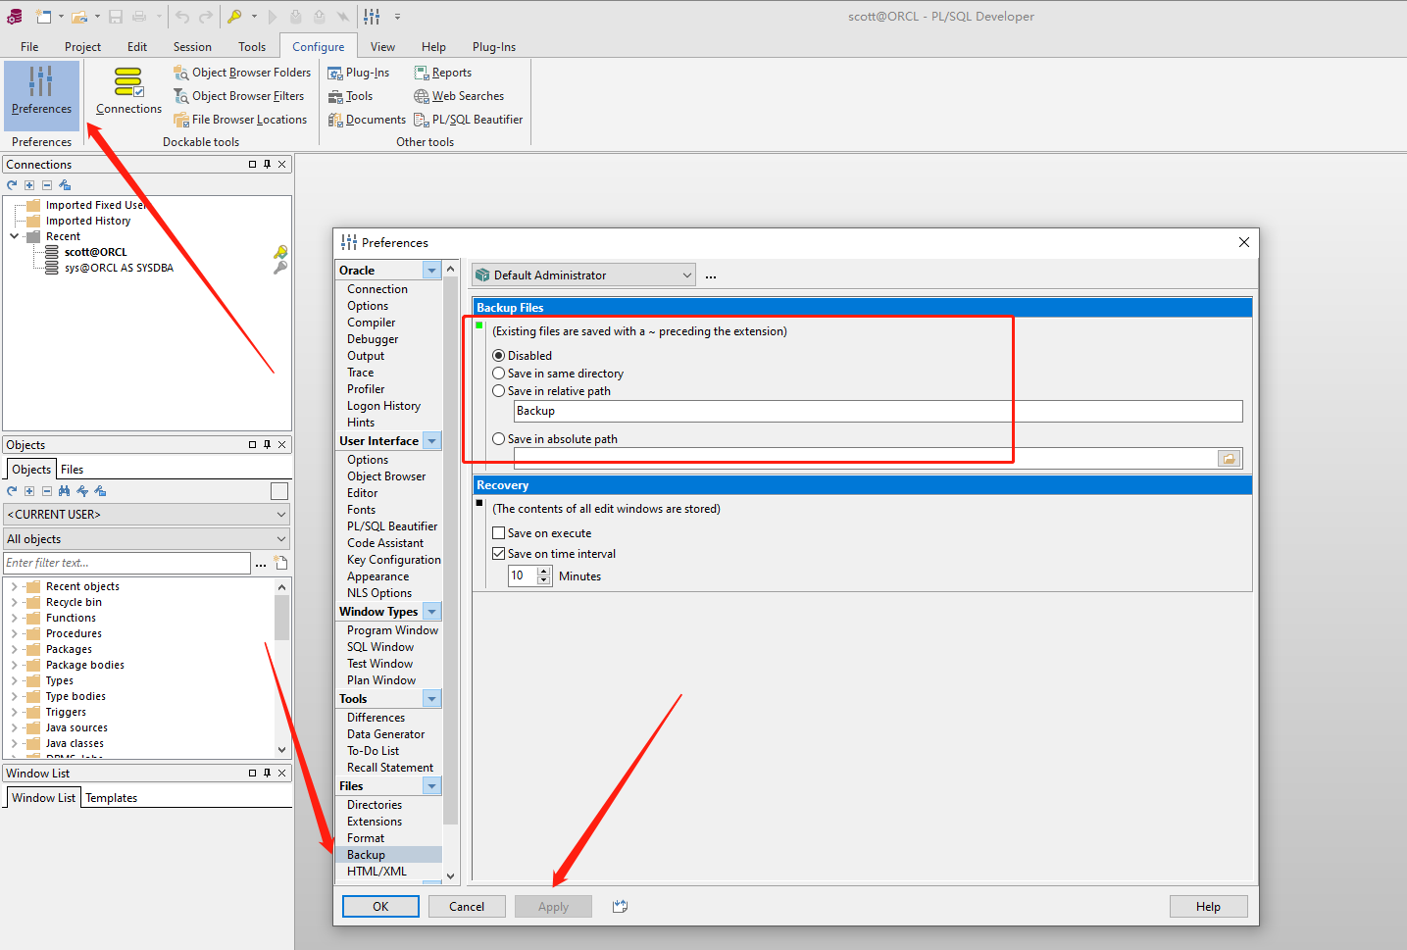Image resolution: width=1407 pixels, height=950 pixels.
Task: Pin the Connections panel
Action: click(267, 165)
